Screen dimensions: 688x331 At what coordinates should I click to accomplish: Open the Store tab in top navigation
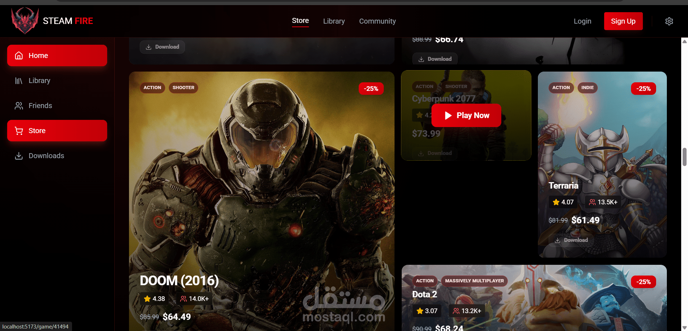(300, 21)
